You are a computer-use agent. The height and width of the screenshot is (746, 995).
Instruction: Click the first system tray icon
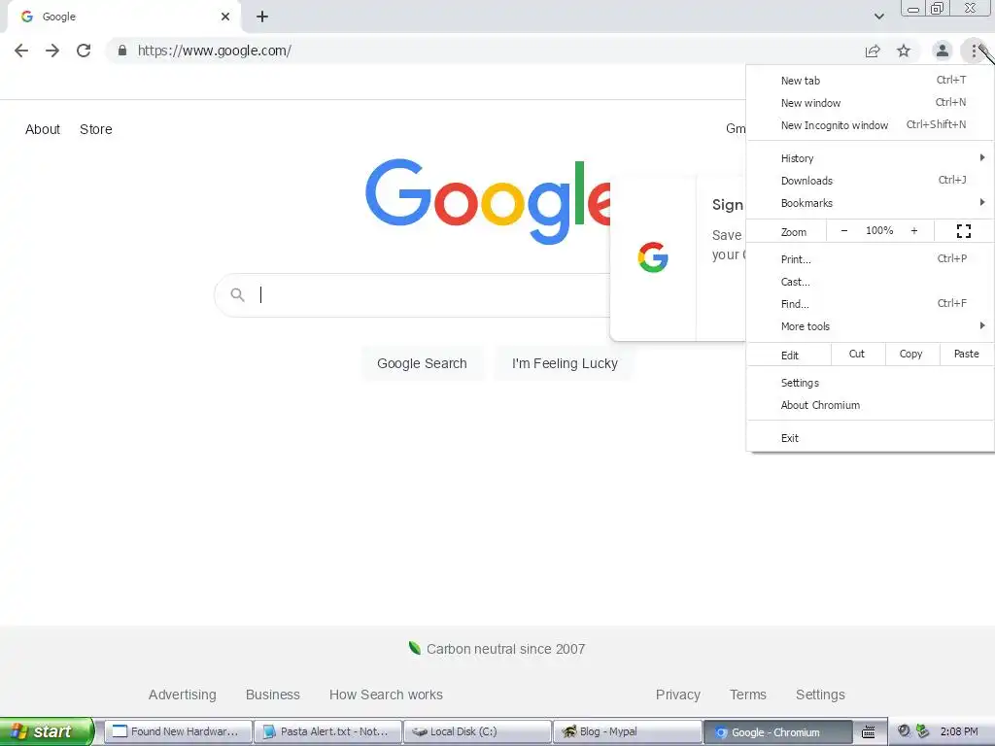point(905,731)
